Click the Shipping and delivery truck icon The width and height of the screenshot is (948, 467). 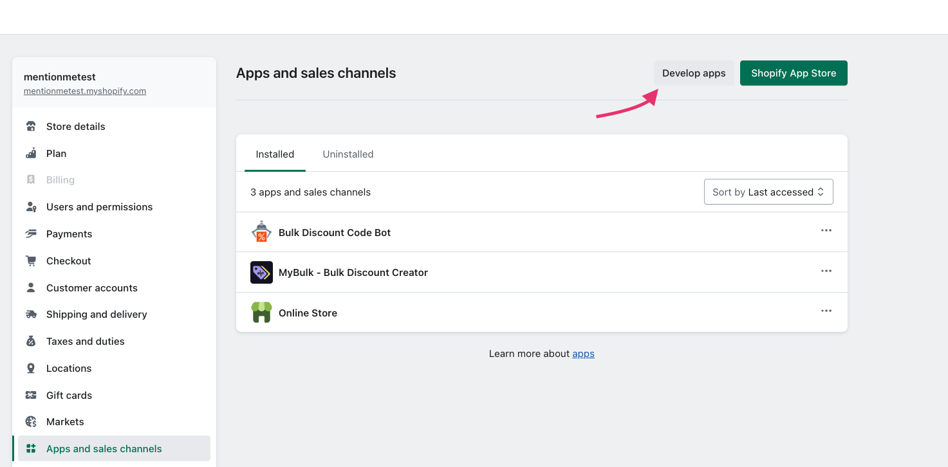(x=31, y=314)
